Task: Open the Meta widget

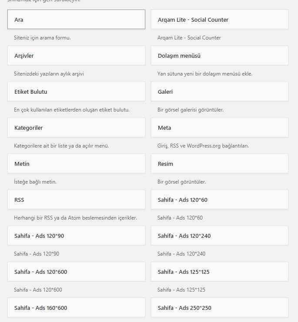Action: (220, 128)
